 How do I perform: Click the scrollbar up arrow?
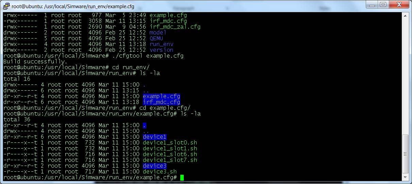405,16
